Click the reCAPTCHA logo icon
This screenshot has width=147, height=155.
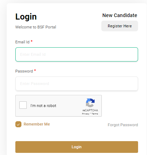90,103
